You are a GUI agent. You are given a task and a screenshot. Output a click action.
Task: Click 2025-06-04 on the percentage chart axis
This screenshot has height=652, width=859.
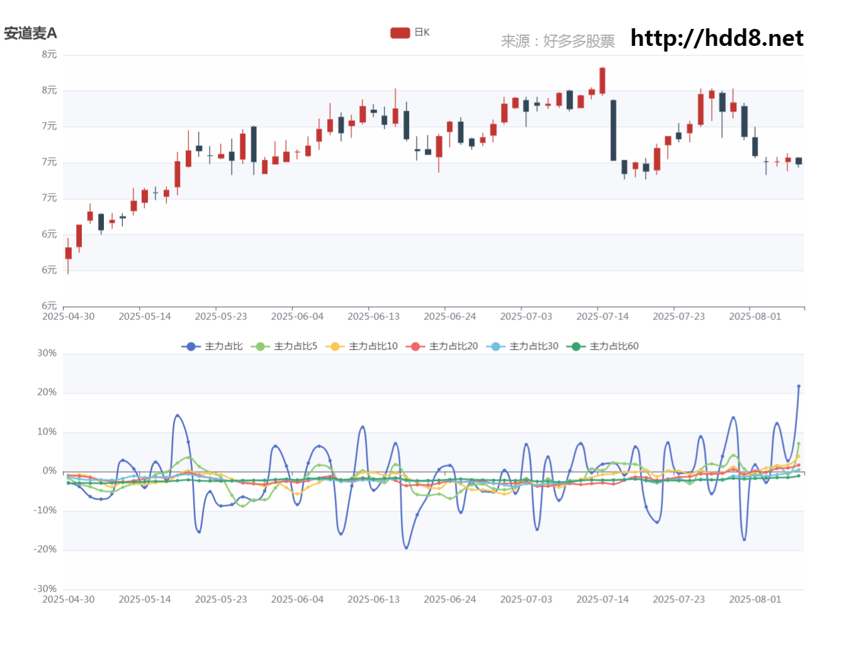click(x=297, y=599)
